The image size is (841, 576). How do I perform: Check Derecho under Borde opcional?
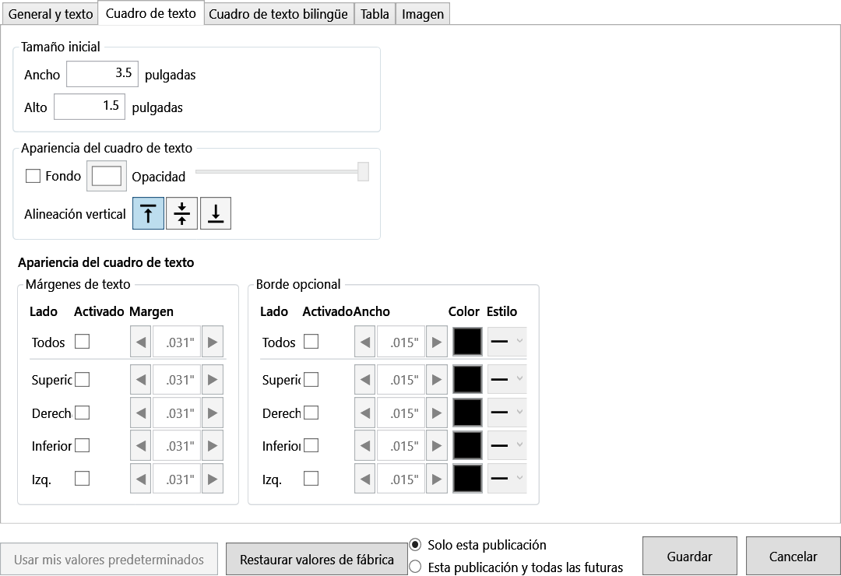(x=311, y=413)
